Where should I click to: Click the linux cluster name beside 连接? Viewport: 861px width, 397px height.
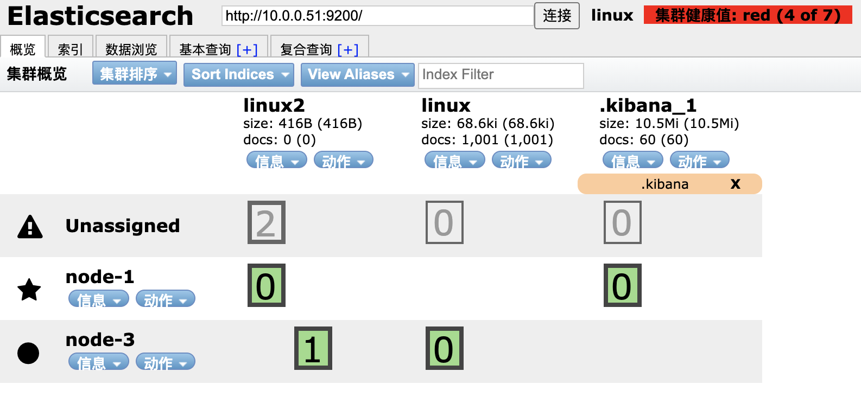(x=612, y=15)
